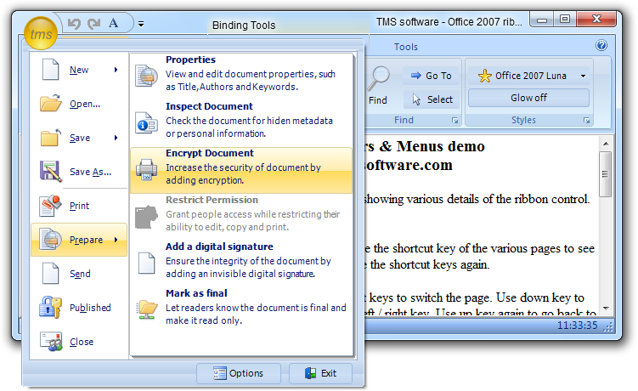This screenshot has width=638, height=391.
Task: Toggle the Glow off button
Action: [x=528, y=98]
